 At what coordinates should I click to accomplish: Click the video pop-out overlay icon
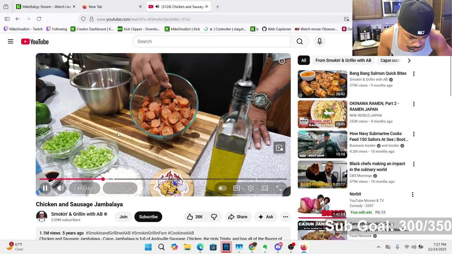(279, 148)
